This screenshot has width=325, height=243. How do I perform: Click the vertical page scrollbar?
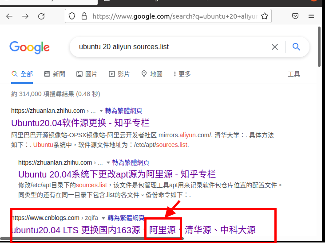(x=319, y=47)
